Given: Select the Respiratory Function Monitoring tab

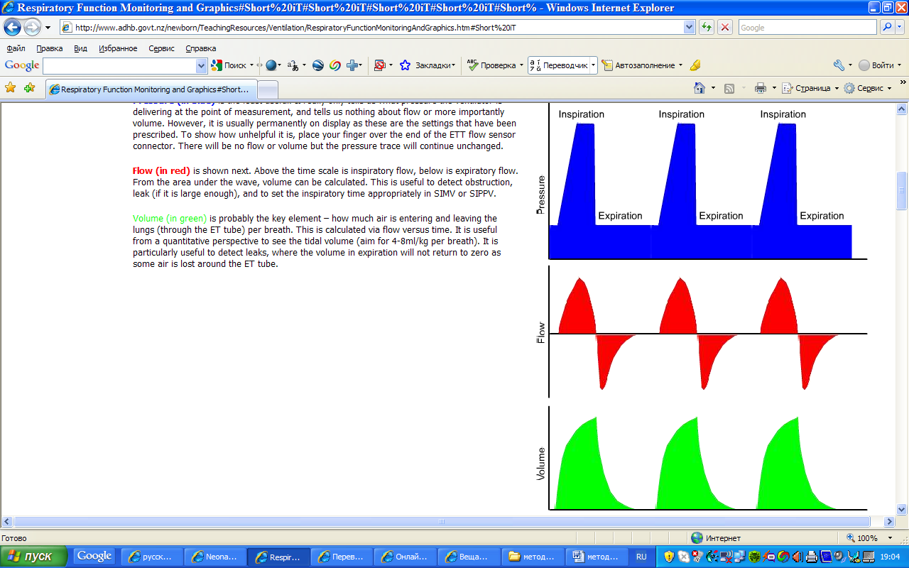Looking at the screenshot, I should pyautogui.click(x=151, y=89).
